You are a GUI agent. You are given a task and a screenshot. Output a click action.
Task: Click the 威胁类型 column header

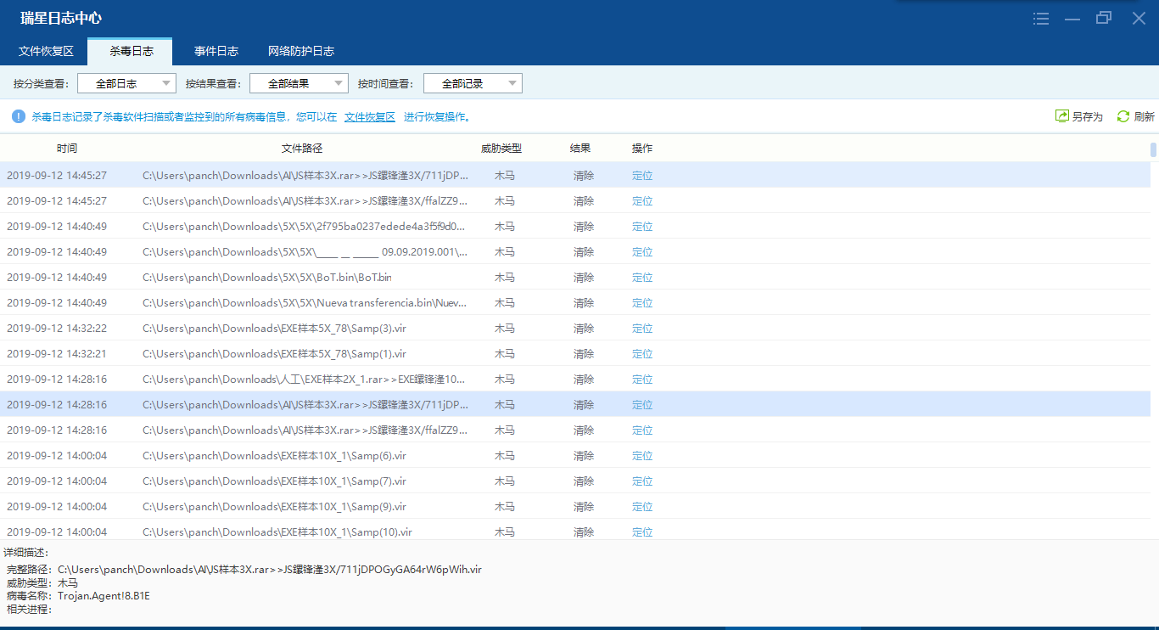pyautogui.click(x=501, y=149)
